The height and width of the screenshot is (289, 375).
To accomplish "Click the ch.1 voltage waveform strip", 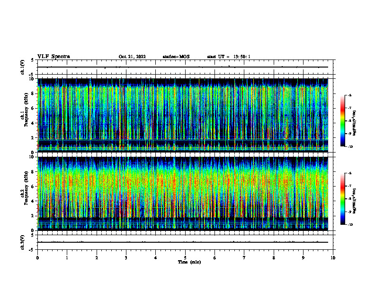I will pos(186,67).
